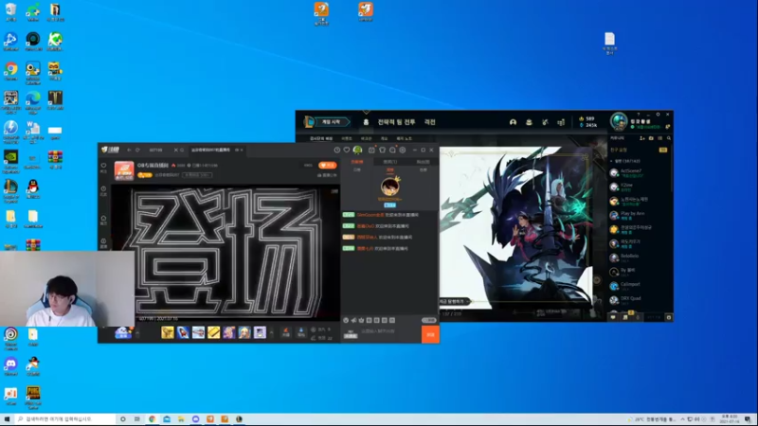Show hidden icons in the system tray
The width and height of the screenshot is (758, 426).
pos(682,419)
